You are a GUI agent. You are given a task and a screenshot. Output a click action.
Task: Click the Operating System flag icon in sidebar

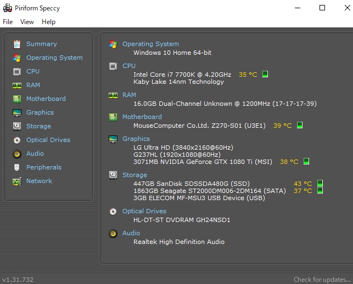(17, 58)
